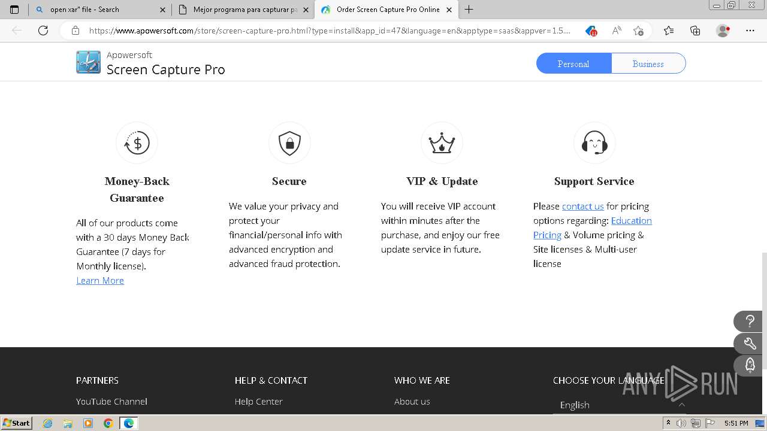Open the About us footer link
Screen dimensions: 767x431
pyautogui.click(x=412, y=402)
